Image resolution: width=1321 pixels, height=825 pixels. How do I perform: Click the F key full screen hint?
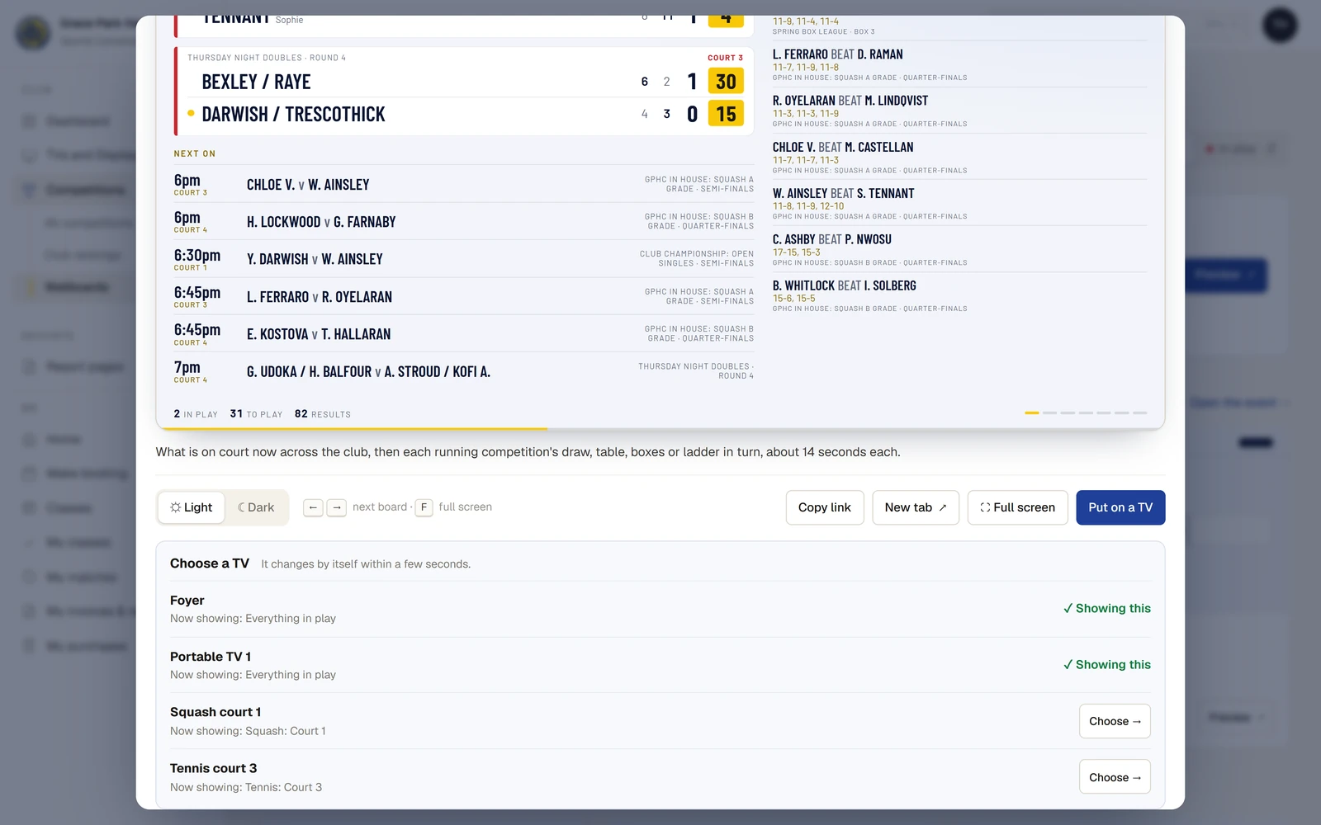pyautogui.click(x=424, y=507)
